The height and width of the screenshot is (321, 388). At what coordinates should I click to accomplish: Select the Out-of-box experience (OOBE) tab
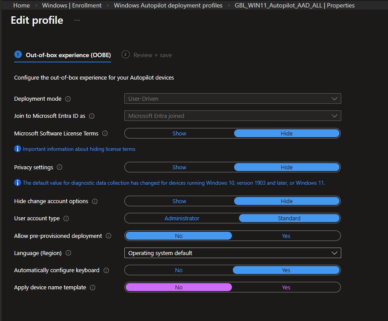click(x=68, y=55)
